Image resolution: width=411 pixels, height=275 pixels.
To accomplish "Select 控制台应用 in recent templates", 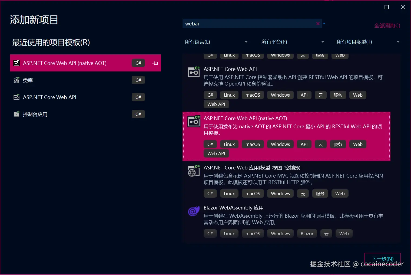I will (85, 114).
